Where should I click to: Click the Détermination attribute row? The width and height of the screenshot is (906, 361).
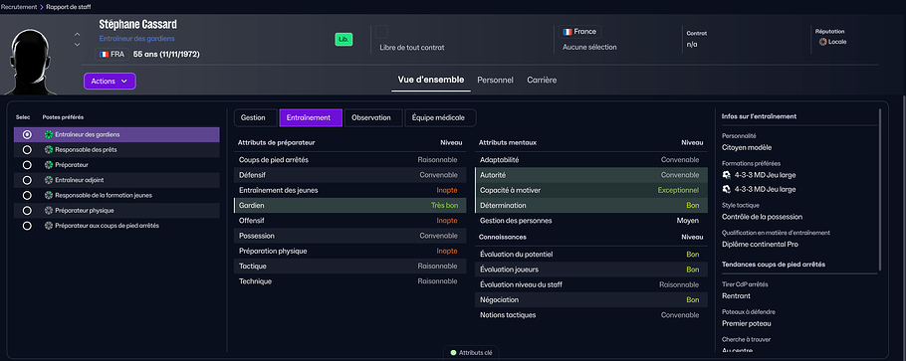(x=591, y=205)
